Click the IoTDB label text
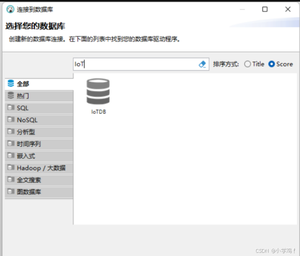Image resolution: width=300 pixels, height=256 pixels. (x=98, y=112)
